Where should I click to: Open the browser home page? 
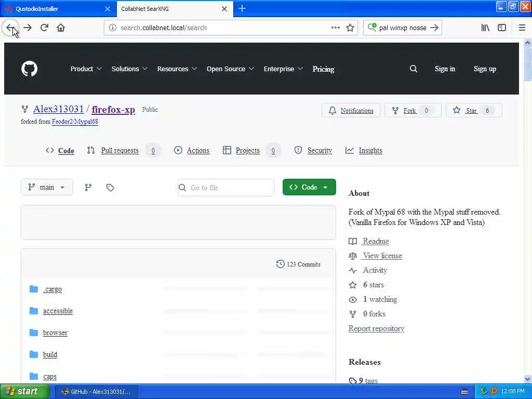[61, 28]
